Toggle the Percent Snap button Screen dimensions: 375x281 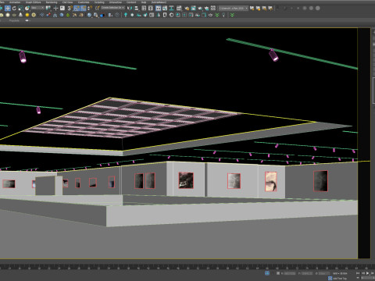pos(84,8)
